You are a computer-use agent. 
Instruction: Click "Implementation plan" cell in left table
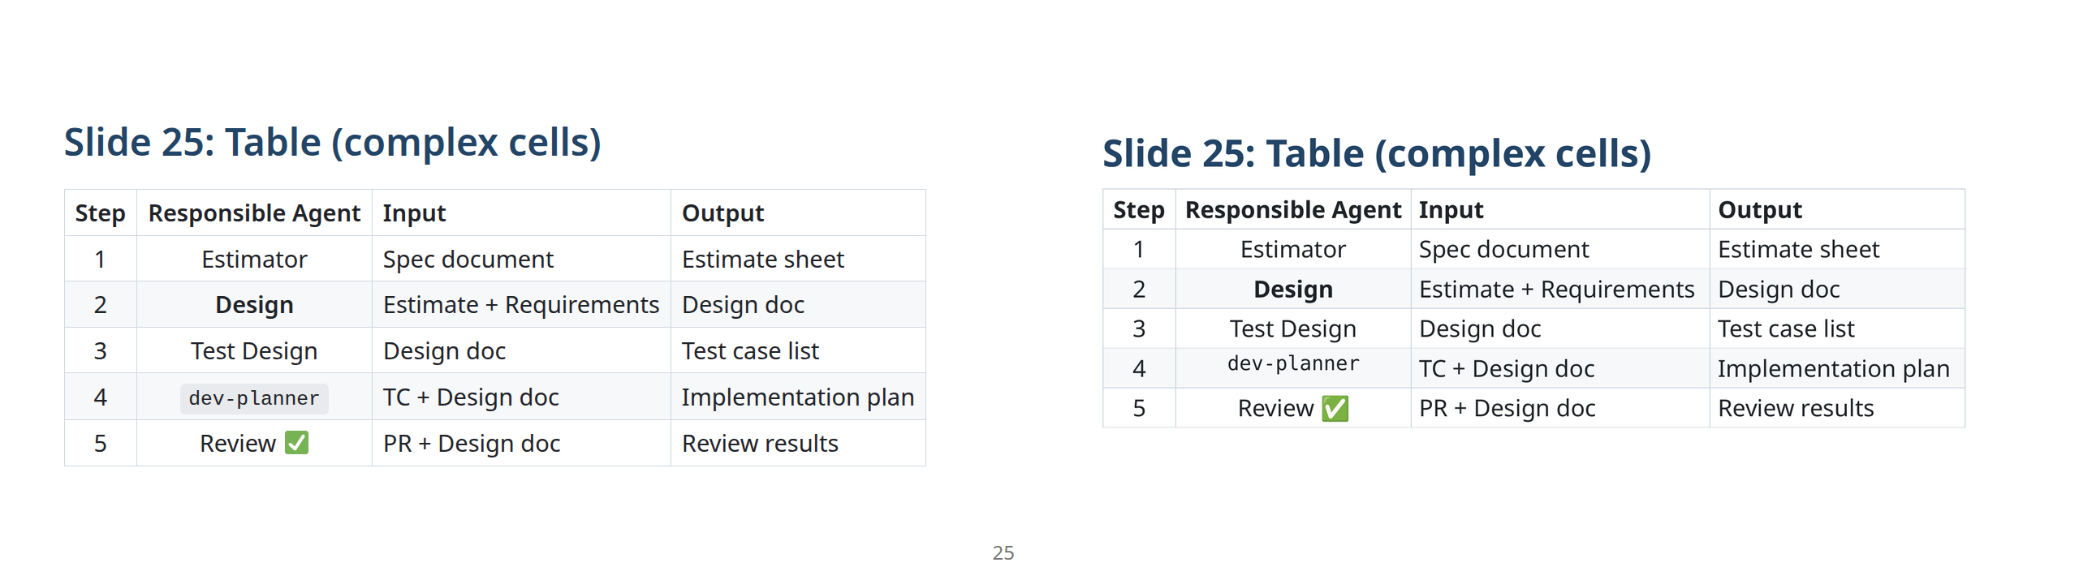pyautogui.click(x=798, y=397)
